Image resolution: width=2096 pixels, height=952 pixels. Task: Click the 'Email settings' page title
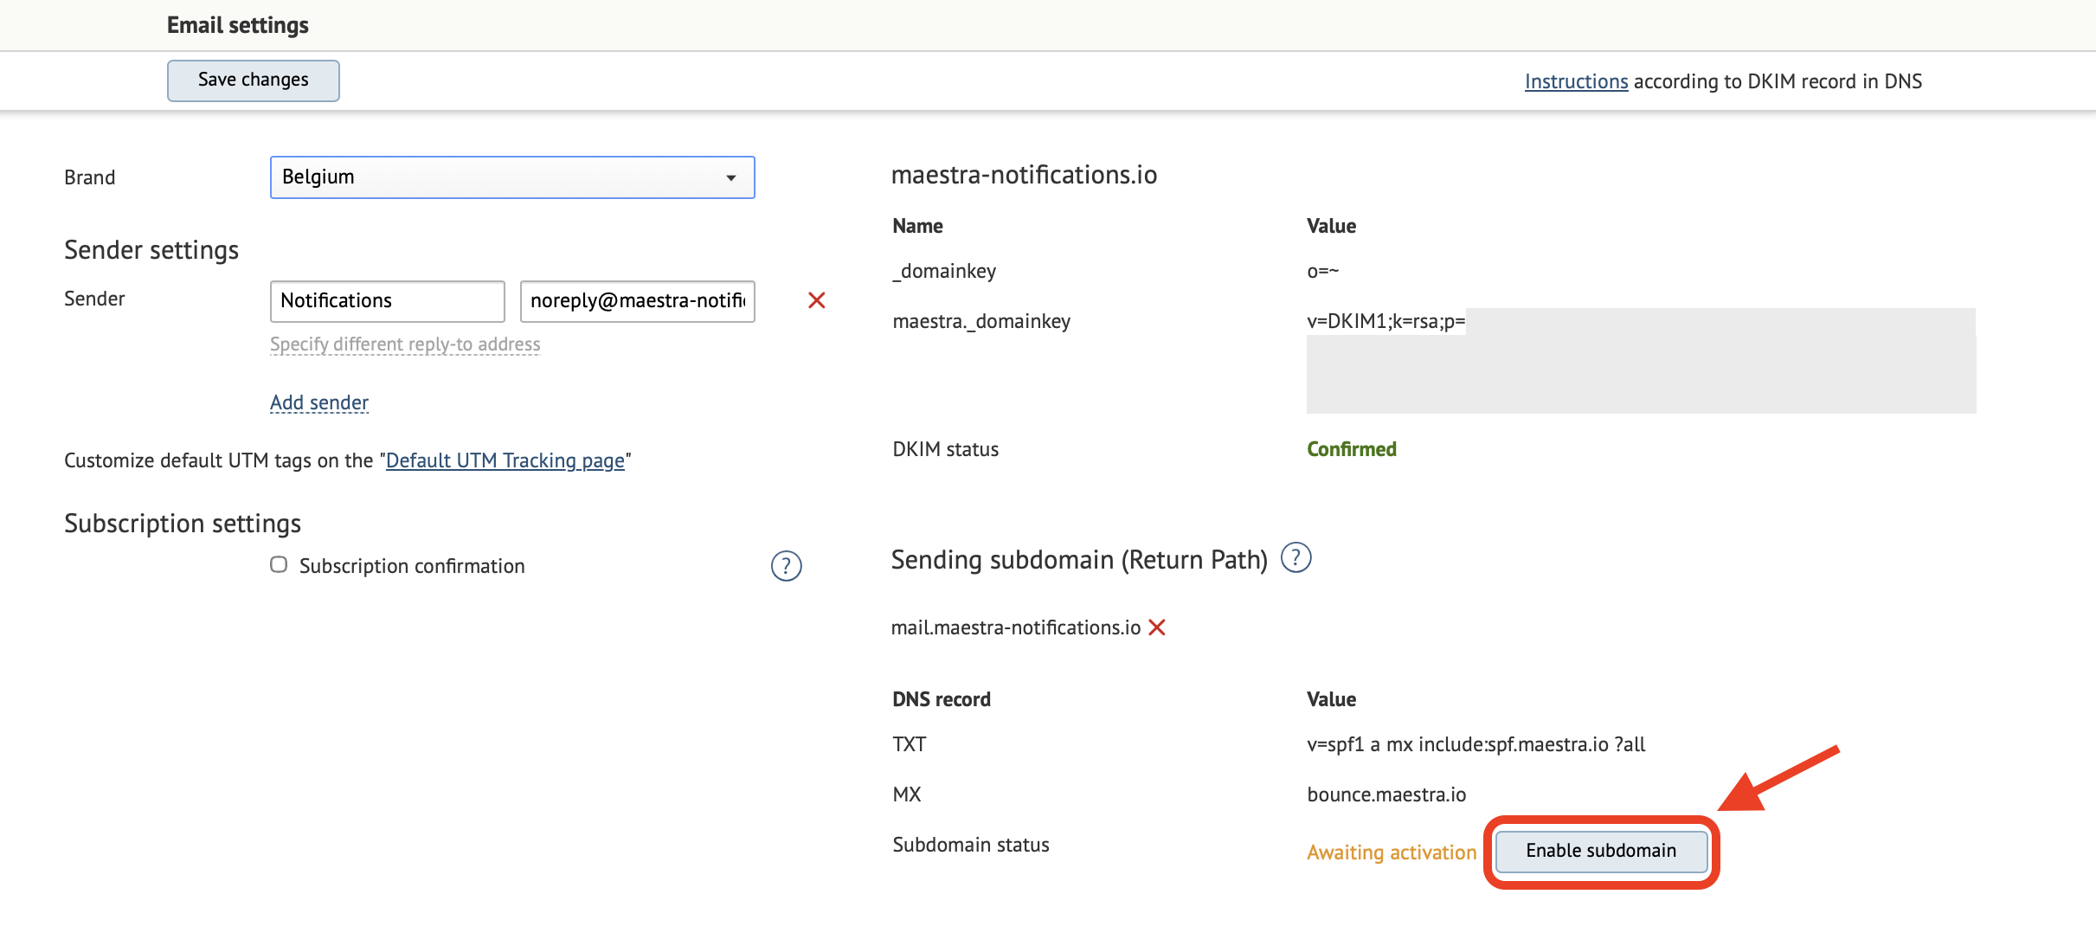point(238,25)
